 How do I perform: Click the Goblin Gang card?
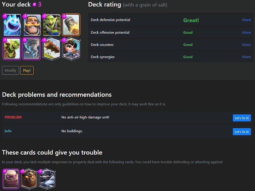pos(52,25)
